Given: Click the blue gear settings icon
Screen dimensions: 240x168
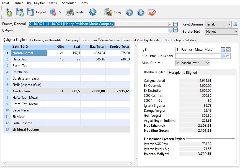Looking at the screenshot, I should pos(92,12).
